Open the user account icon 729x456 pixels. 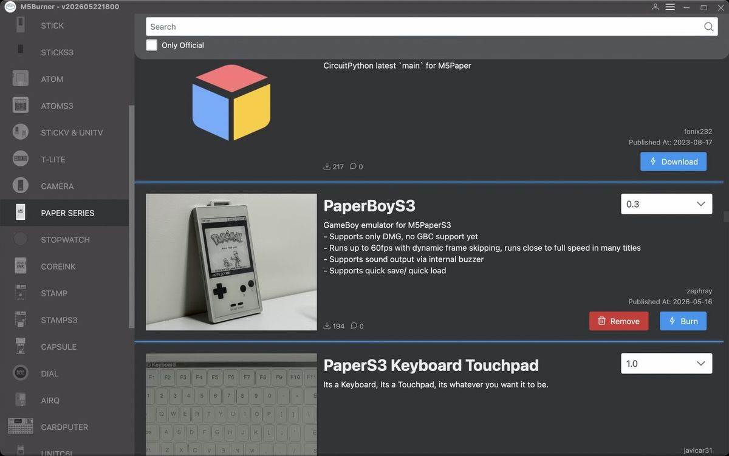[655, 7]
